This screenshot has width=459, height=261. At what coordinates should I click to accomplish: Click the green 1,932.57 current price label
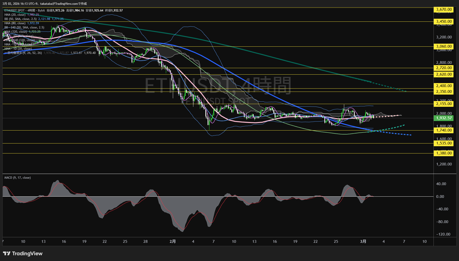tap(444, 118)
